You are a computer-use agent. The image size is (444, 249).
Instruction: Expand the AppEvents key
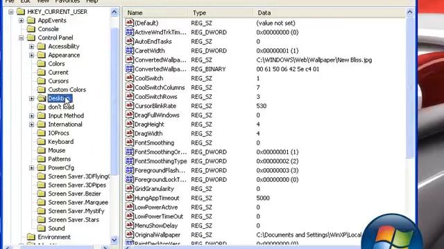(x=22, y=20)
